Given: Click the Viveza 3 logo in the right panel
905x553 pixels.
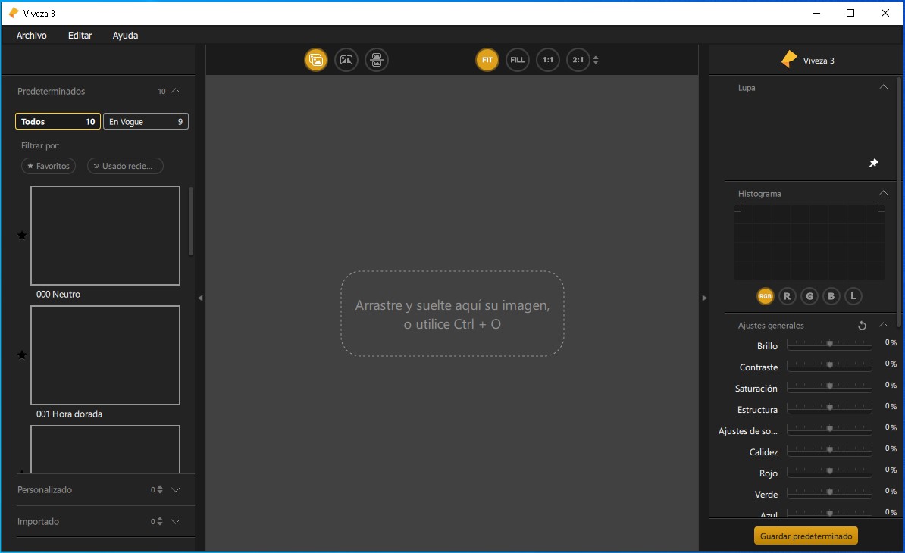Looking at the screenshot, I should click(789, 59).
